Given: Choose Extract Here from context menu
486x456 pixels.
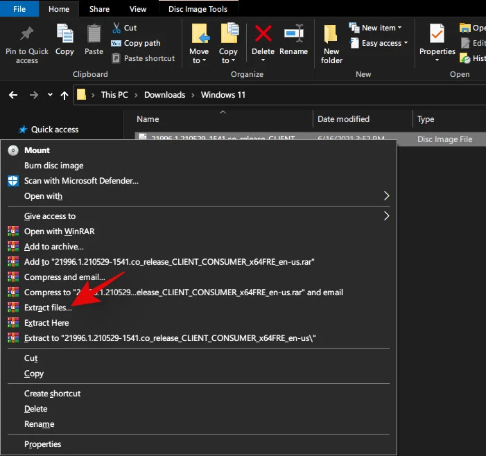Looking at the screenshot, I should 198,322.
